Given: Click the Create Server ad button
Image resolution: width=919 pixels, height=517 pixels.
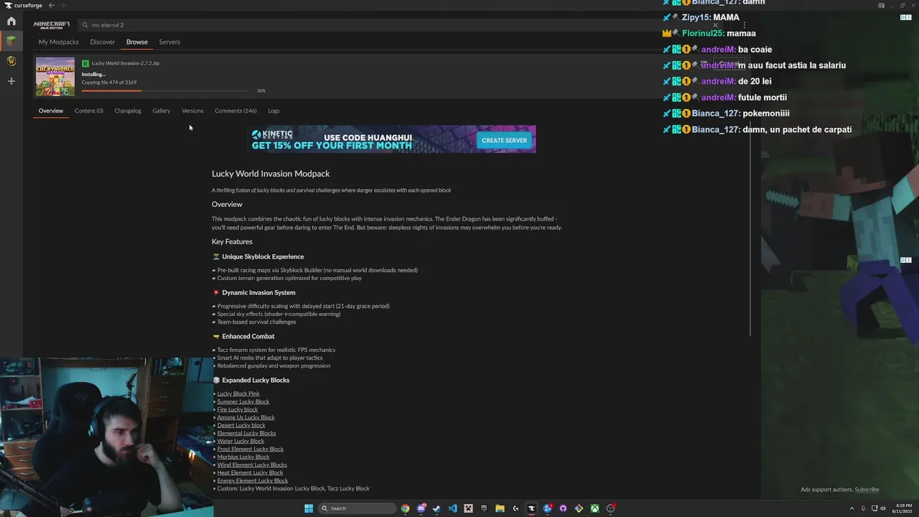Looking at the screenshot, I should pos(504,140).
